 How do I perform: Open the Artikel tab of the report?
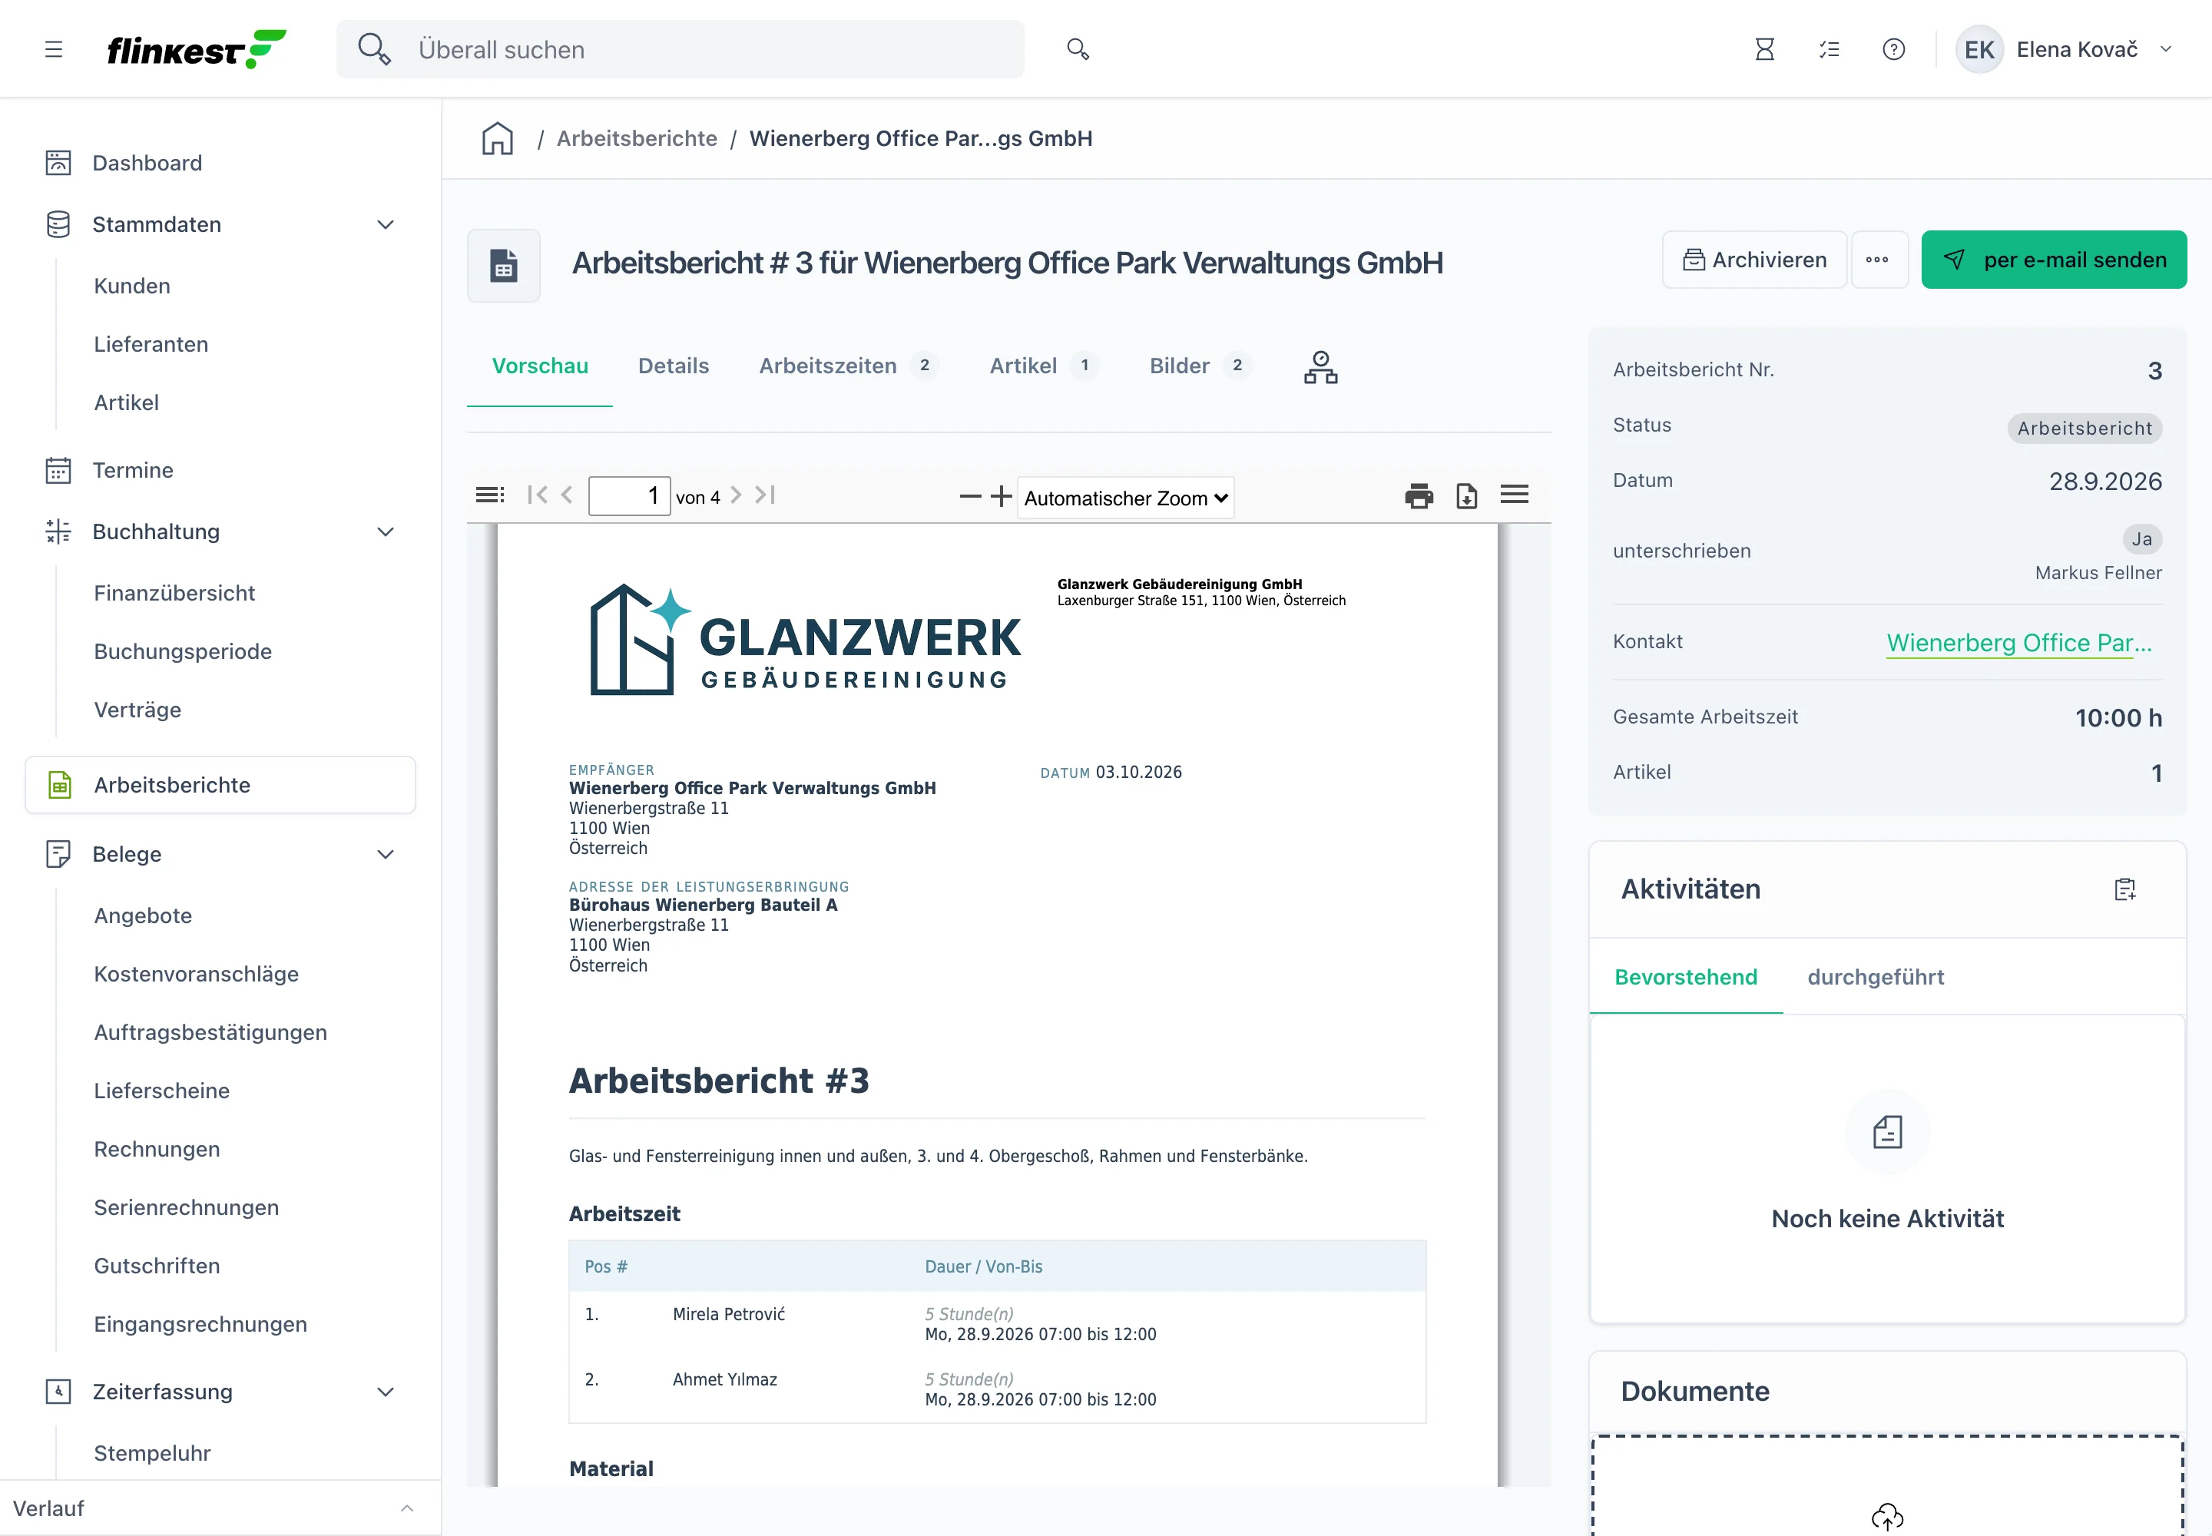1044,366
